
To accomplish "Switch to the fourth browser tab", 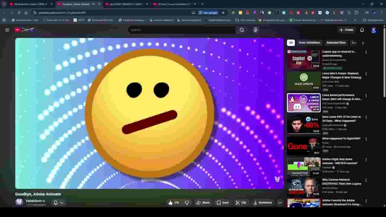I will click(x=174, y=4).
